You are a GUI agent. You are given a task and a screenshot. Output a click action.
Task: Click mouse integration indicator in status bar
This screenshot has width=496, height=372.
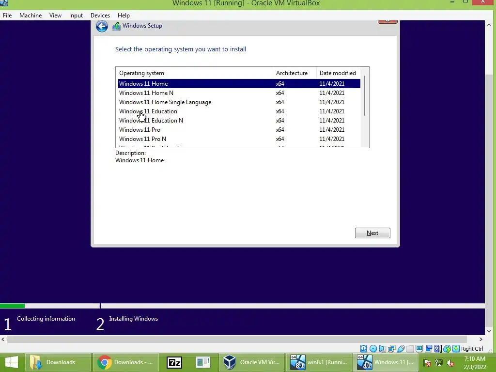[447, 349]
